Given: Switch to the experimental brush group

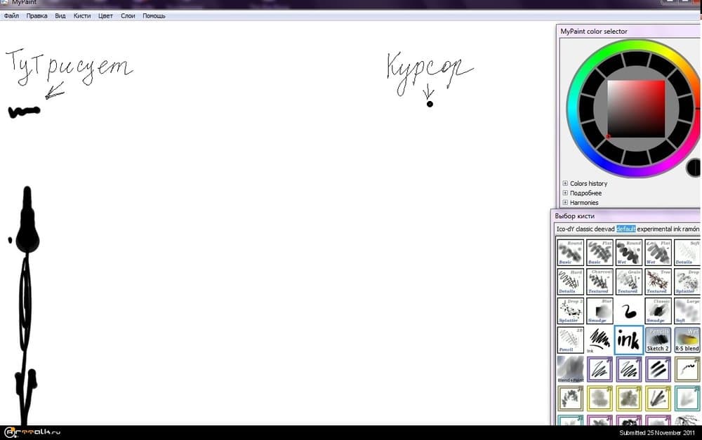Looking at the screenshot, I should pos(654,229).
